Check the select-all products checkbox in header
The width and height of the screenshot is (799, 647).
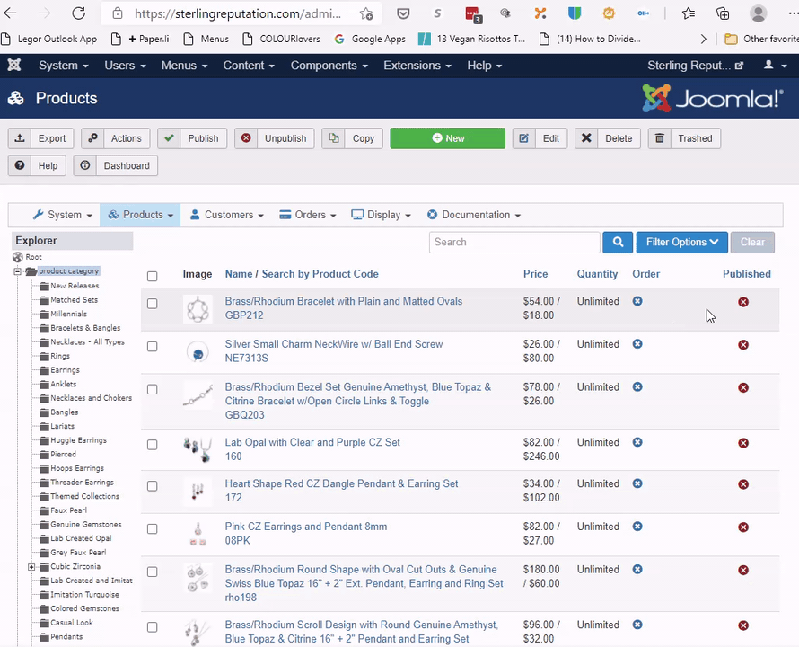(x=152, y=276)
